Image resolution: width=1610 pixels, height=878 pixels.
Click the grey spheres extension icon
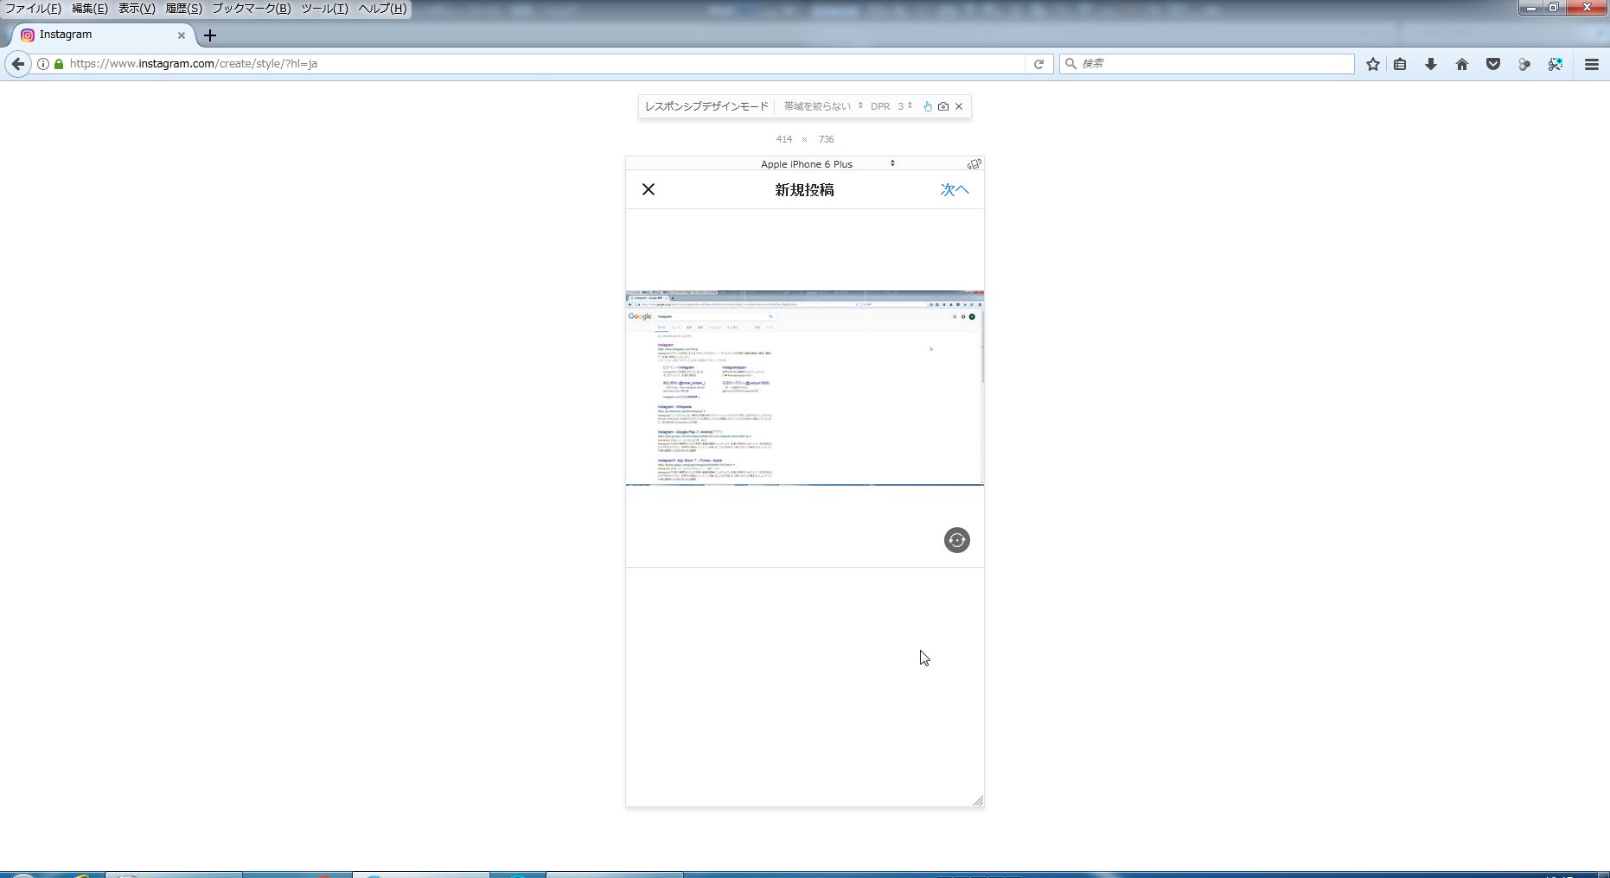(x=1524, y=64)
